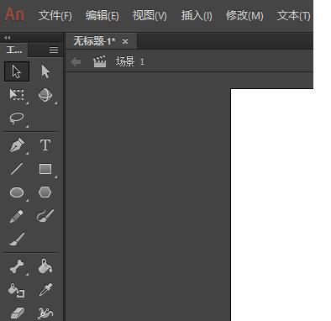This screenshot has height=321, width=331.
Task: Close the 无标题-1* document tab
Action: click(125, 42)
